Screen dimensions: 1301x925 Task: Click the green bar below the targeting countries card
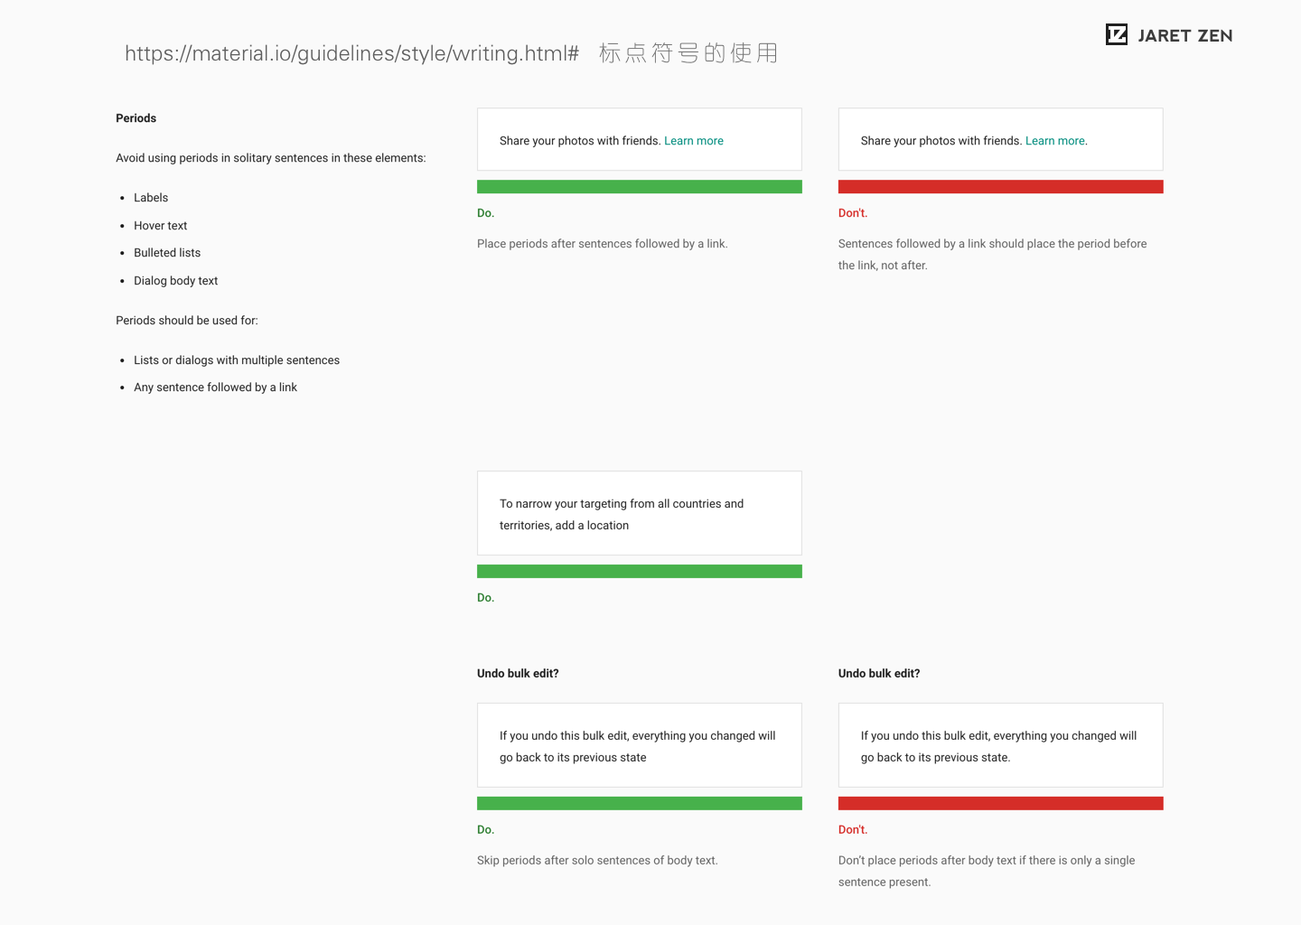(639, 571)
